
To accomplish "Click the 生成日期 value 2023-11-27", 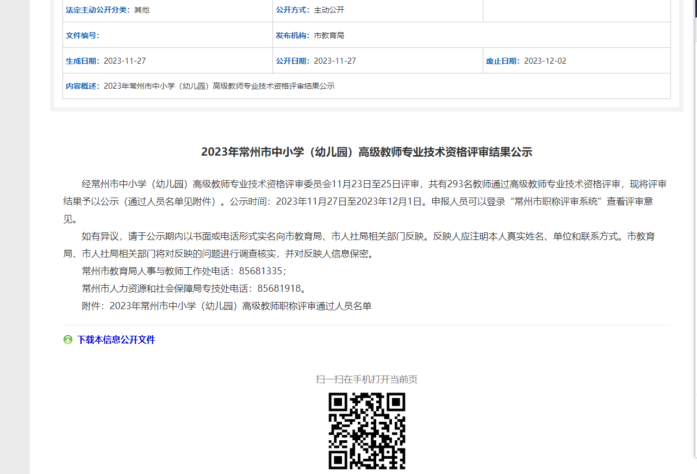I will tap(125, 61).
